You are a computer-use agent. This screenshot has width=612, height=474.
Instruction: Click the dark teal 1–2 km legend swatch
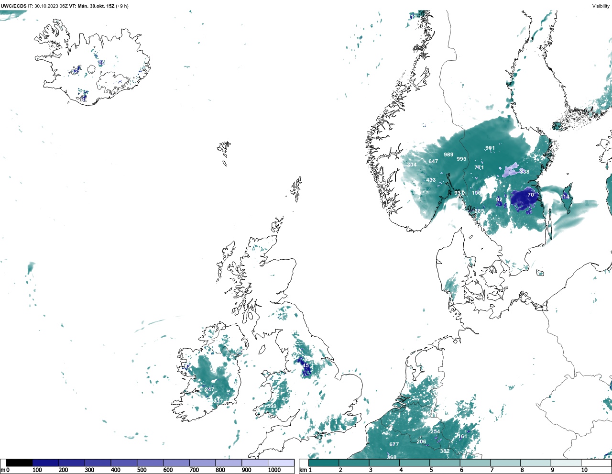(x=324, y=463)
